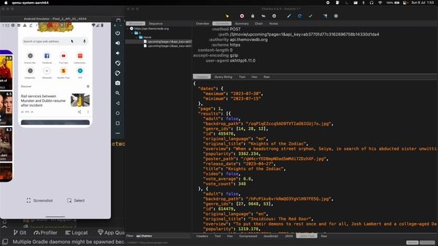The width and height of the screenshot is (438, 246).
Task: Stop recording with the red record button
Action: pyautogui.click(x=242, y=16)
